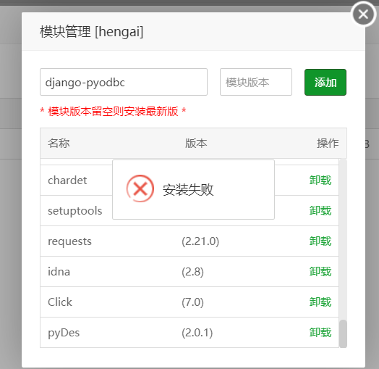Uninstall the setuptools module
This screenshot has height=369, width=379.
click(320, 210)
